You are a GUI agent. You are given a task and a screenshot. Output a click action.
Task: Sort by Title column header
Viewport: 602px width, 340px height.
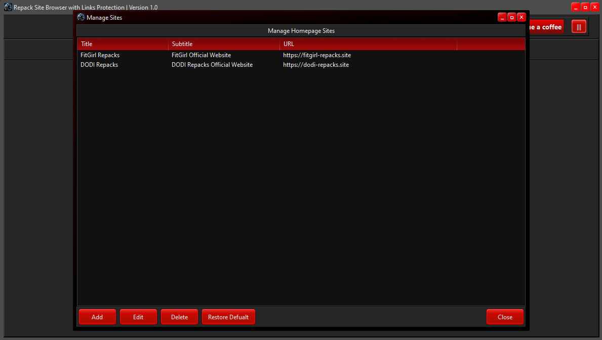tap(123, 44)
